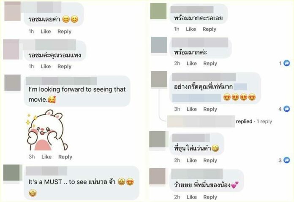Like the 'พี่ขุนใส่แว่นดำ' comment

192,160
